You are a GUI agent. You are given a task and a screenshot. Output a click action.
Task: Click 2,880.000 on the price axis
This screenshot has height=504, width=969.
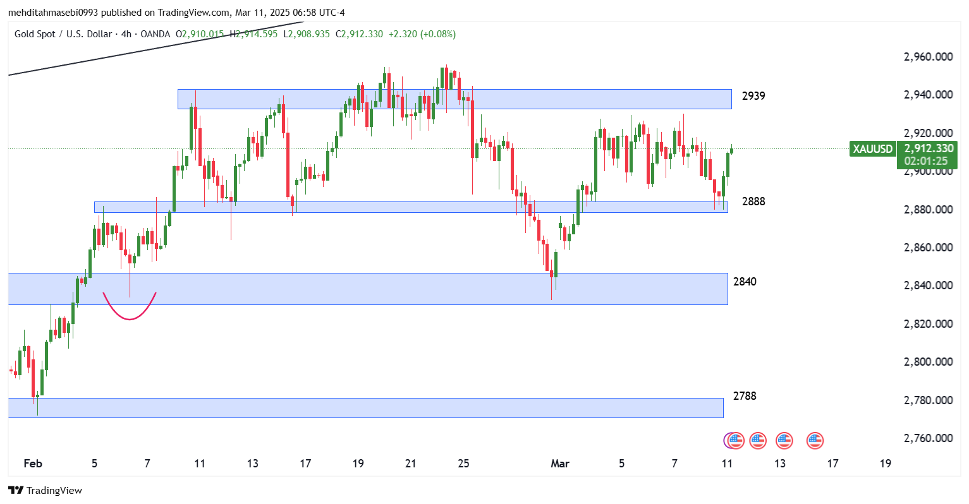(928, 210)
